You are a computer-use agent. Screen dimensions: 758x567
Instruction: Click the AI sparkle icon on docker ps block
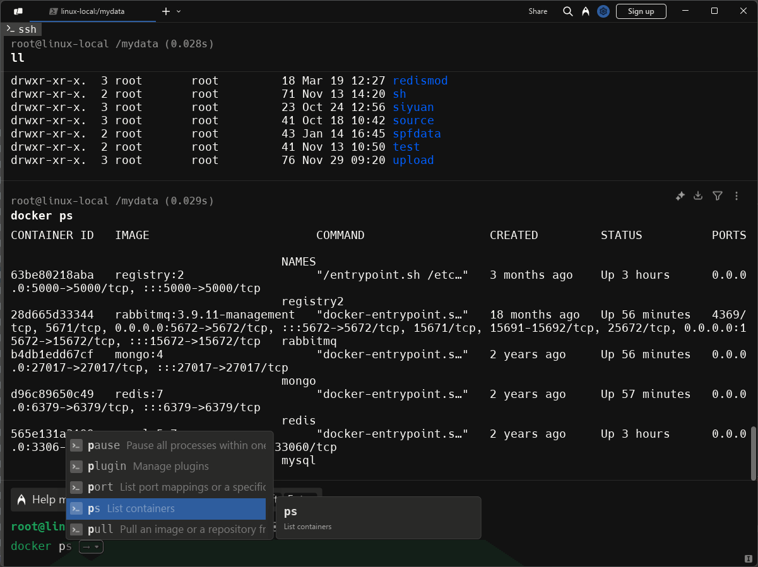680,196
